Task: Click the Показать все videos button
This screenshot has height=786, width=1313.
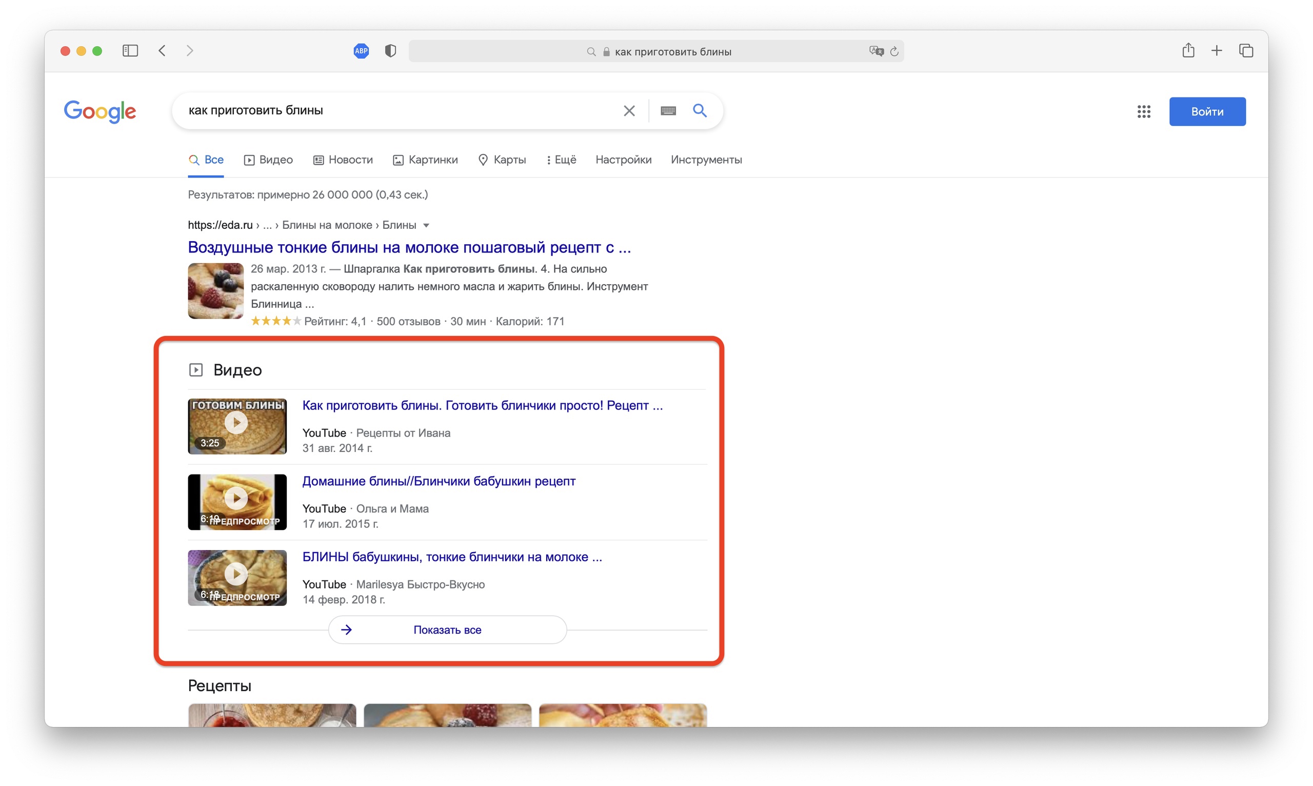Action: (x=447, y=629)
